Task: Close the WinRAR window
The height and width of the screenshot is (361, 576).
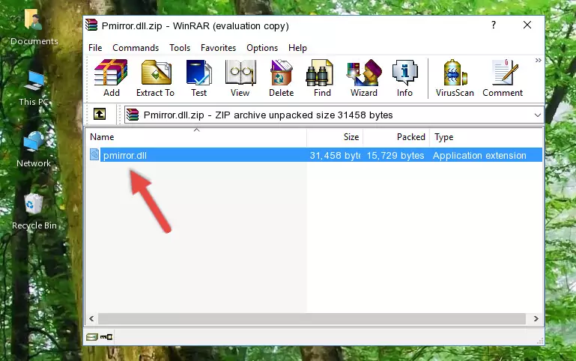Action: 527,25
